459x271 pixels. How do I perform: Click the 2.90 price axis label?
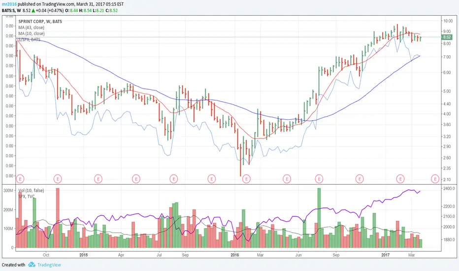tap(447, 146)
